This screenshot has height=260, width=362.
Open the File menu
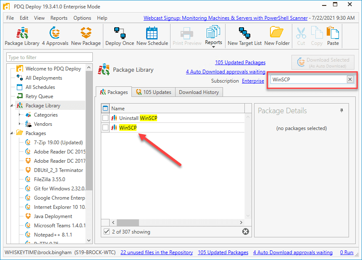pos(10,18)
